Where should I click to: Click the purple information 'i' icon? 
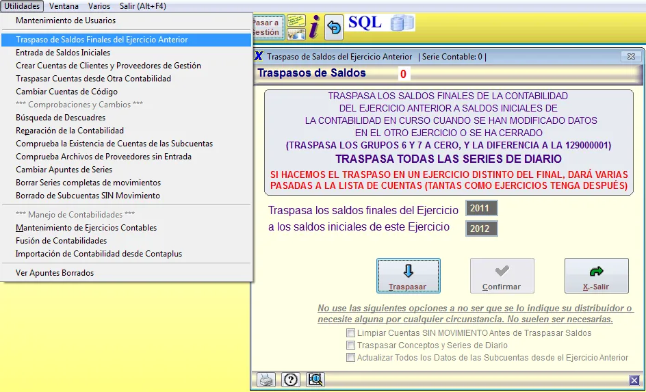pyautogui.click(x=313, y=27)
